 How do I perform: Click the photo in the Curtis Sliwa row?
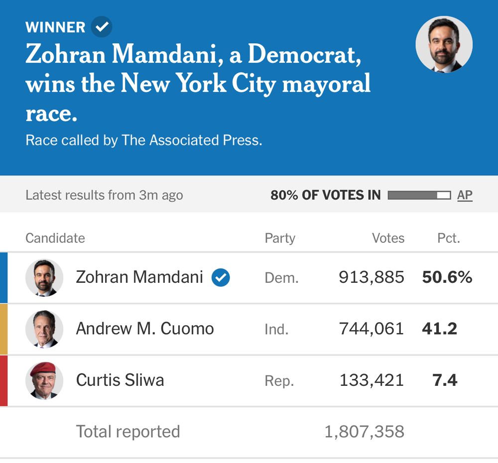[44, 381]
